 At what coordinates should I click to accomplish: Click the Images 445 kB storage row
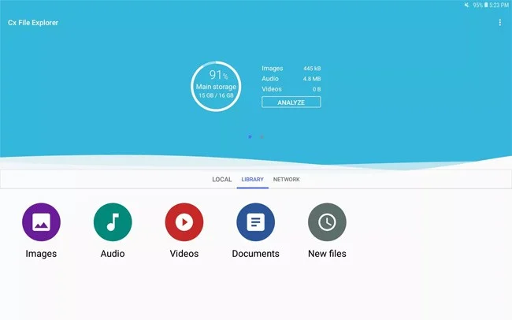click(291, 69)
